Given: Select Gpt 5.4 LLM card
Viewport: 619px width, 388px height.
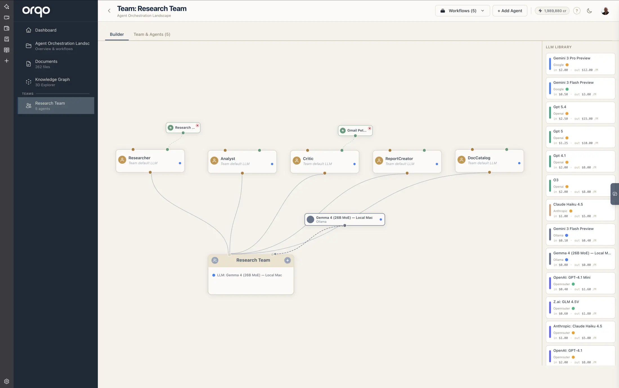Looking at the screenshot, I should (x=580, y=112).
